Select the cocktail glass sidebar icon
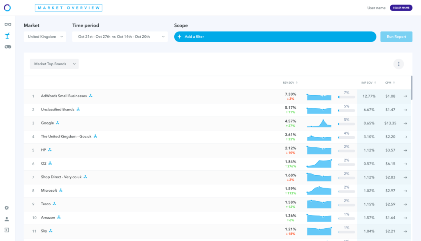The image size is (421, 241). 7,36
